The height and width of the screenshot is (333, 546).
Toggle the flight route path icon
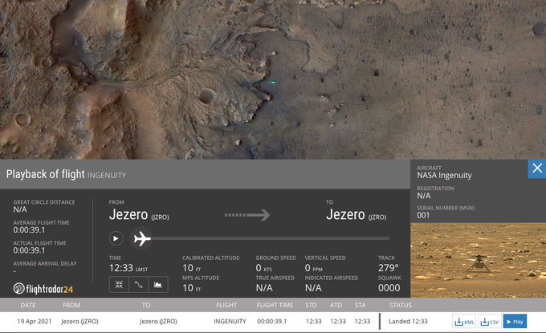[139, 285]
